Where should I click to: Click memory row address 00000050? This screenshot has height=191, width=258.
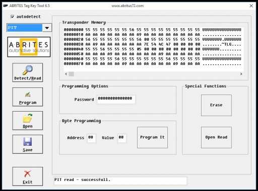74,54
